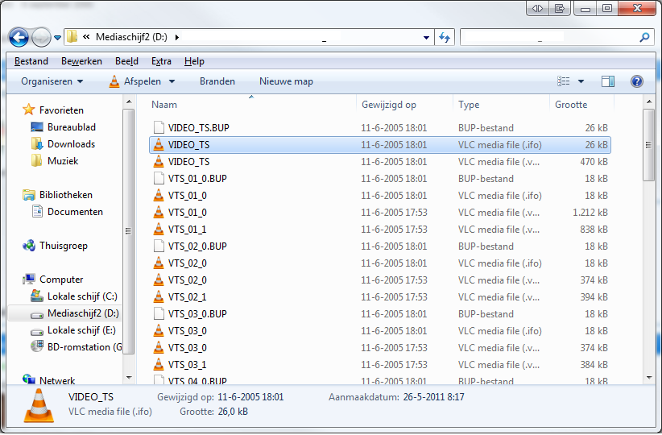Open the Downloads folder in sidebar
Screen dimensions: 662x435
point(71,144)
